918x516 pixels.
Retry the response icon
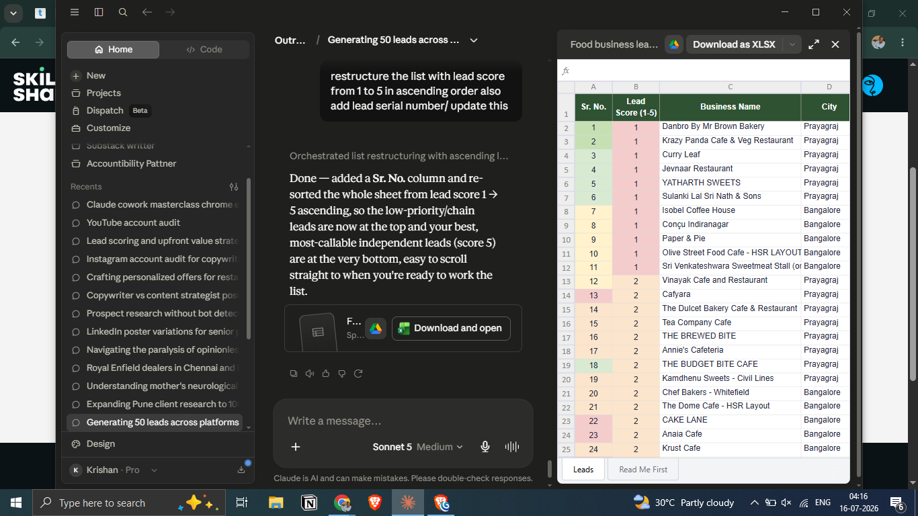click(358, 374)
